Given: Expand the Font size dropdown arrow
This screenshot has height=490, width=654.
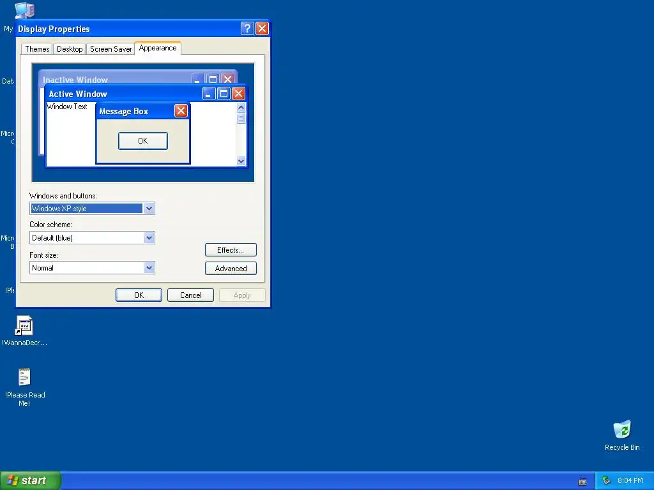Looking at the screenshot, I should [149, 267].
